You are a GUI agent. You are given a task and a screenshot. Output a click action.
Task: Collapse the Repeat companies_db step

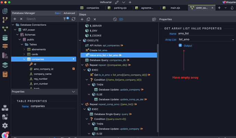[82, 65]
